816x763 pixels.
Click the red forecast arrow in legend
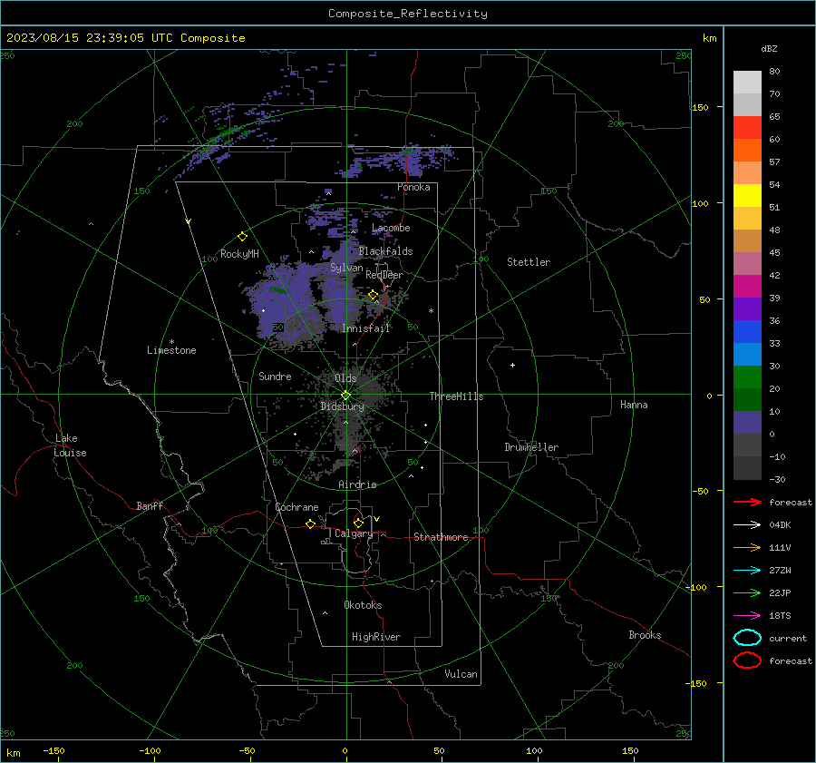coord(747,502)
